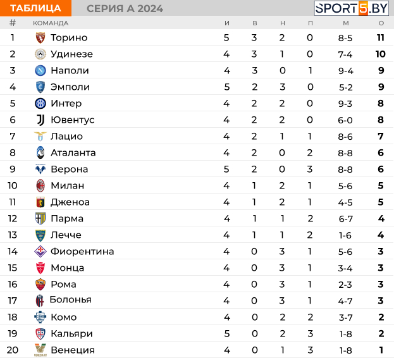Viewport: 394px width, 358px height.
Task: Open the SPORT5.BY site logo
Action: 352,8
